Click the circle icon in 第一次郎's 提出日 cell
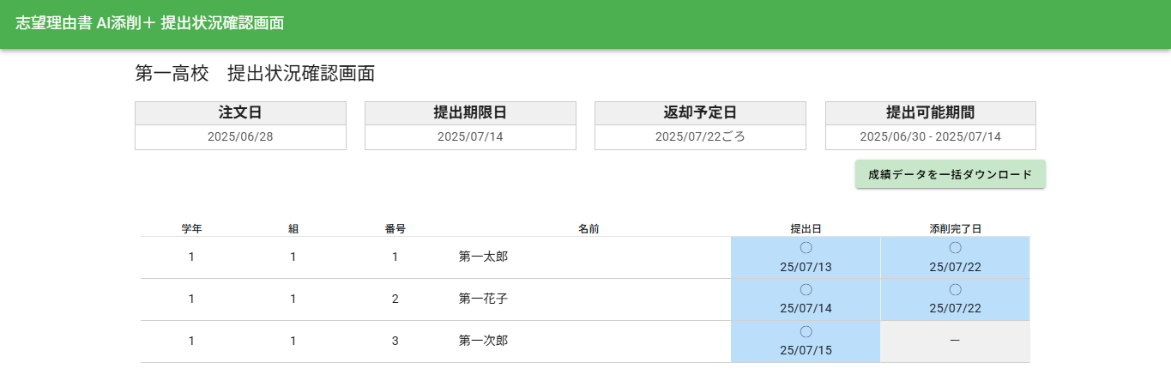Image resolution: width=1171 pixels, height=381 pixels. [806, 332]
